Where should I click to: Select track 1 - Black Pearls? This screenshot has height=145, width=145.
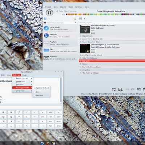pyautogui.click(x=112, y=36)
